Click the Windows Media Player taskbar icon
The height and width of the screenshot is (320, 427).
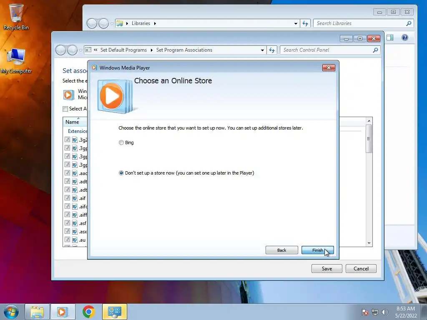tap(63, 312)
